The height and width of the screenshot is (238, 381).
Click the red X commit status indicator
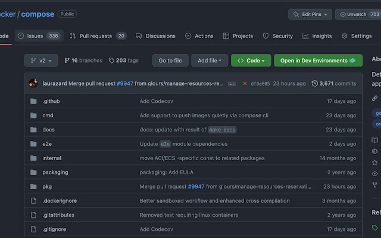(x=245, y=84)
